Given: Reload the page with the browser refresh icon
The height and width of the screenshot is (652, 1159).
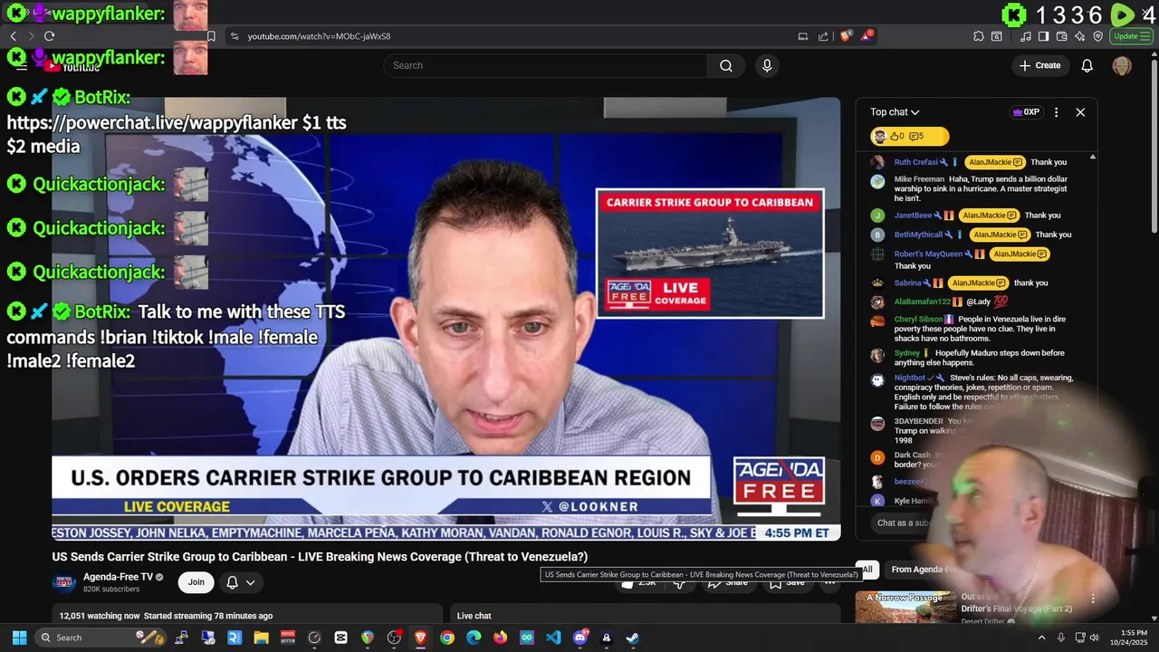Looking at the screenshot, I should coord(49,36).
